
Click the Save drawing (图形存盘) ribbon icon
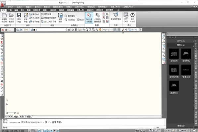click(x=19, y=18)
